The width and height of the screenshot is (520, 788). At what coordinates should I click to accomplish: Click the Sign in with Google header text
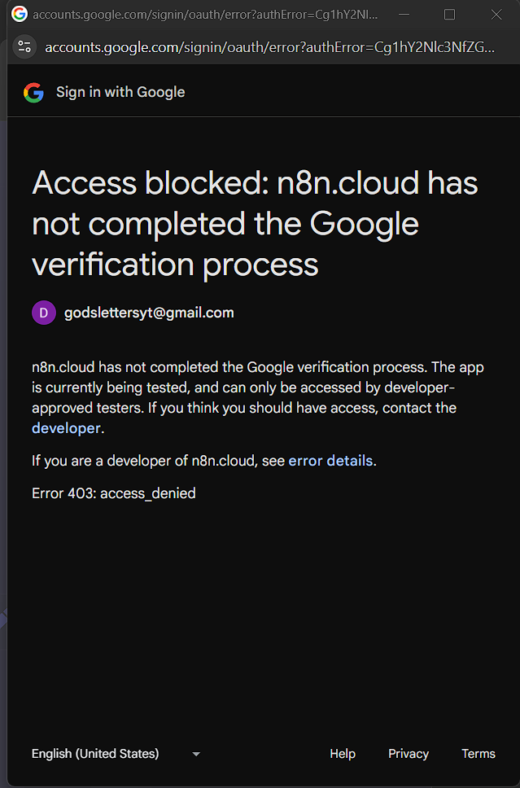(x=120, y=92)
